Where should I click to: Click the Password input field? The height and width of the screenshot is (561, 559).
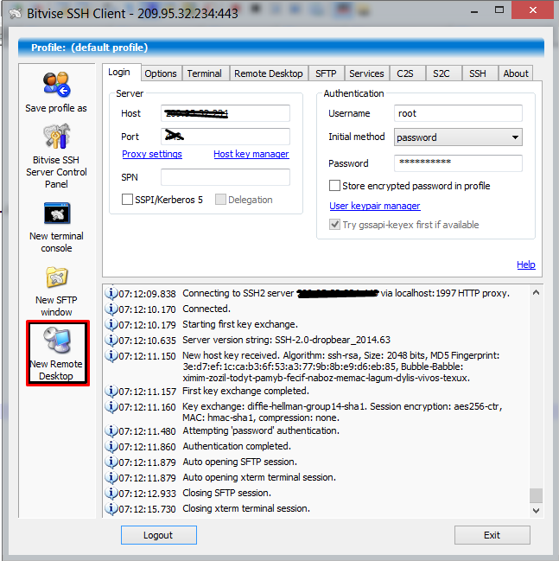click(458, 163)
